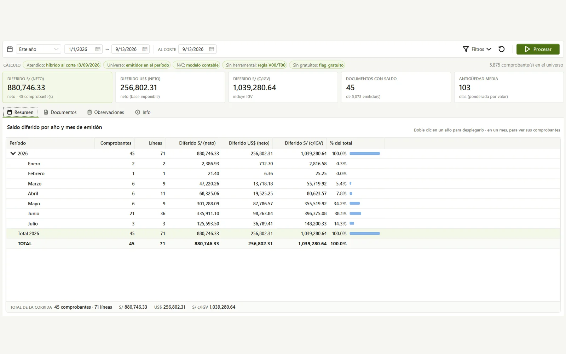Viewport: 566px width, 354px height.
Task: Click the 1/1/2026 start date field
Action: [83, 49]
